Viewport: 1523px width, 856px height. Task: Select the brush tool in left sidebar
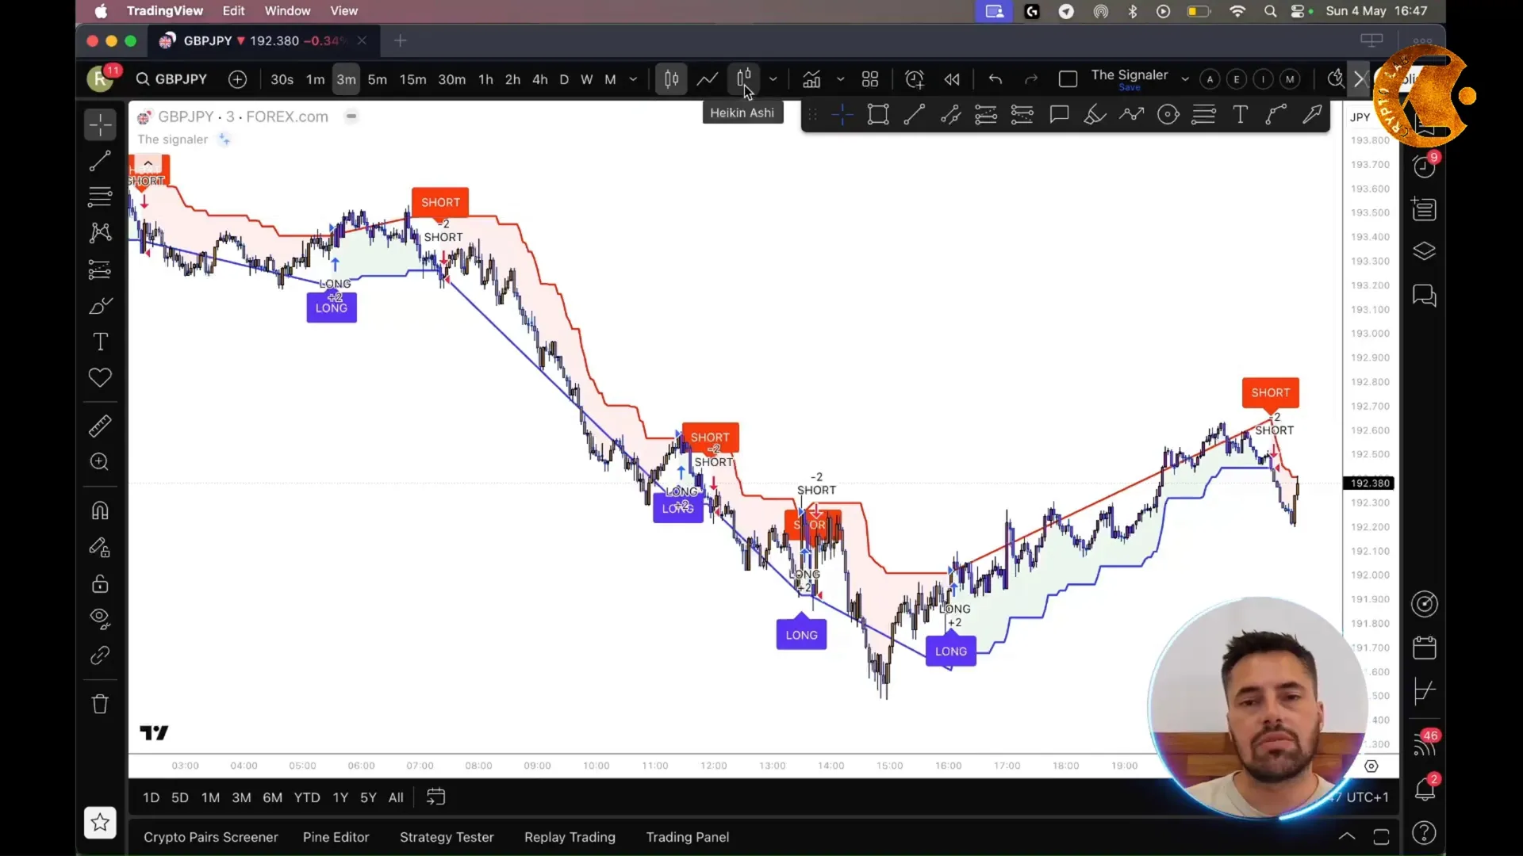pos(100,306)
